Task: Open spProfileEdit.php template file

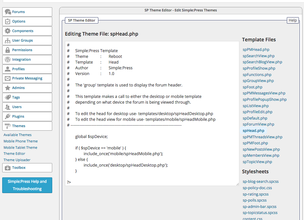Action: [258, 112]
